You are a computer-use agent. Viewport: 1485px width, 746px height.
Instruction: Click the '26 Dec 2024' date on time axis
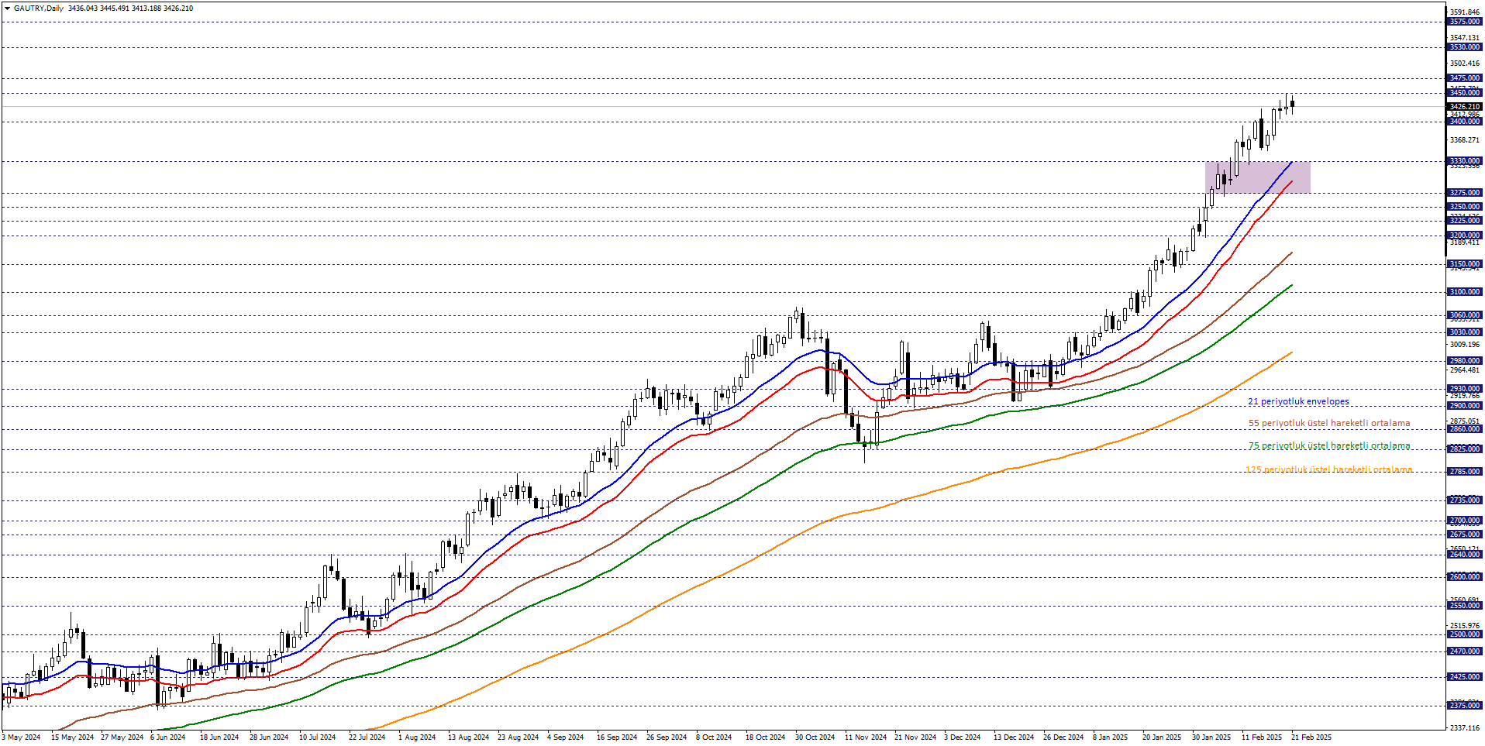pyautogui.click(x=1063, y=737)
